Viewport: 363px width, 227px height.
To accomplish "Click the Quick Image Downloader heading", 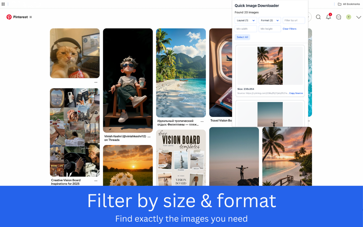I will tap(257, 6).
